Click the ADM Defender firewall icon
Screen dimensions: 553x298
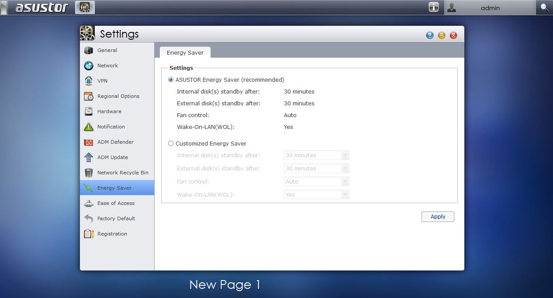click(x=89, y=142)
